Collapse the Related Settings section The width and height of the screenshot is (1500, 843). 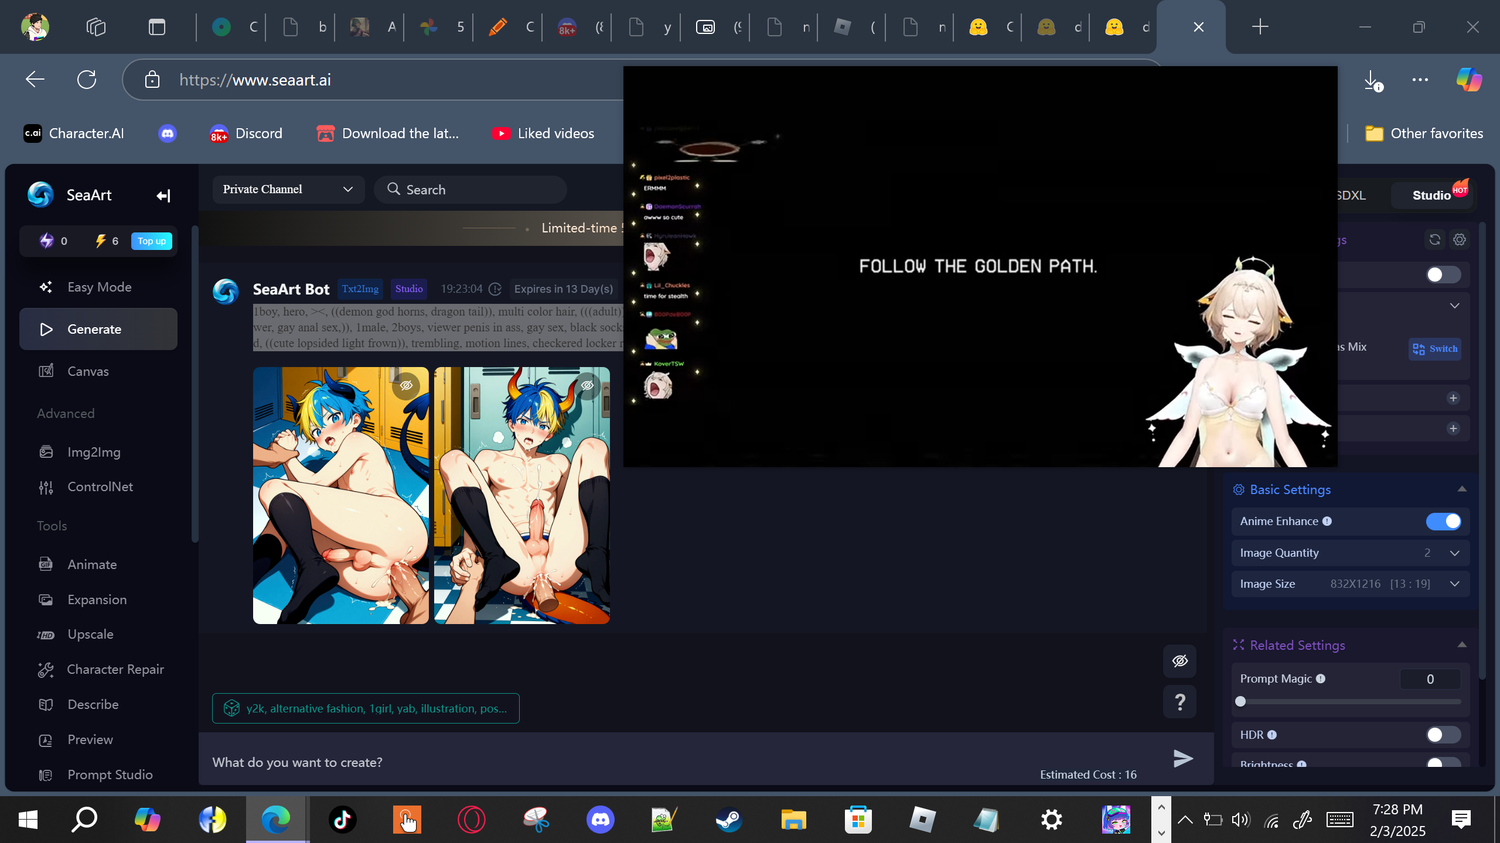(x=1462, y=645)
